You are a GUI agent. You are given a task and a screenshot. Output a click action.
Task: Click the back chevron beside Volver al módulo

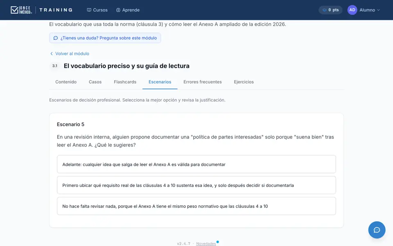52,53
